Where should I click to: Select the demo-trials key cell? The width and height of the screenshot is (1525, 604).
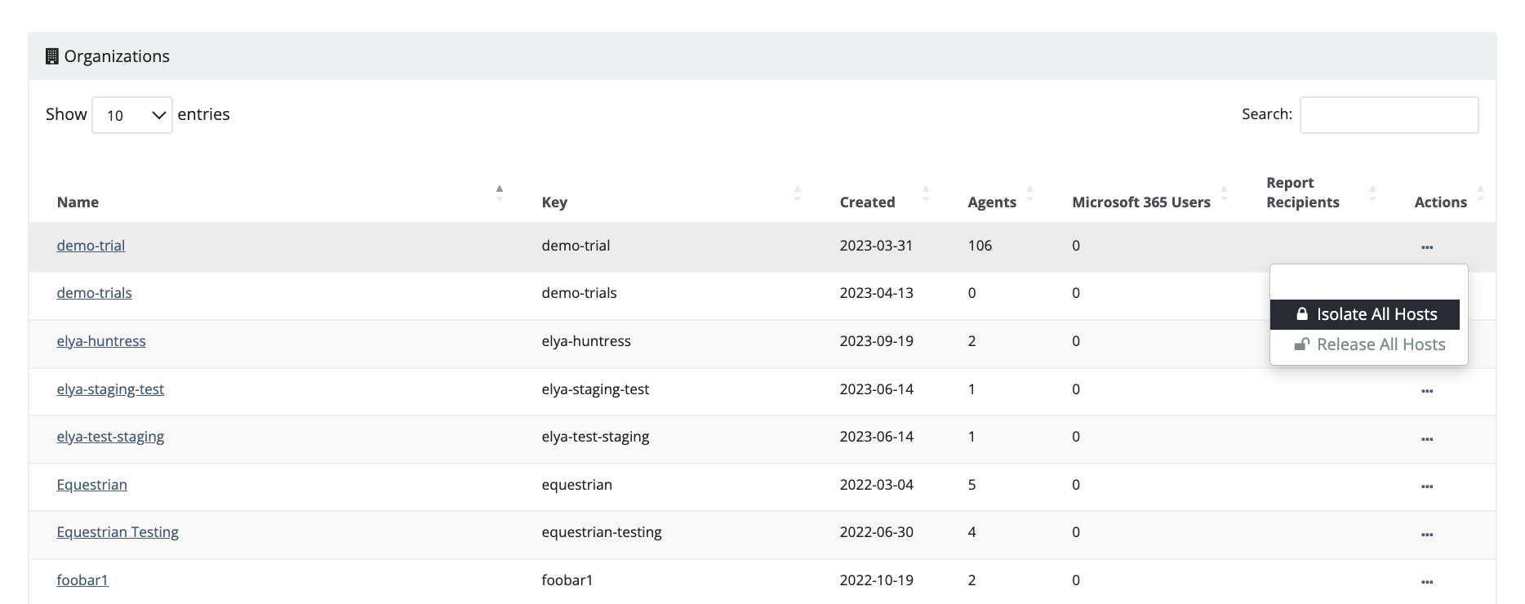pyautogui.click(x=579, y=293)
